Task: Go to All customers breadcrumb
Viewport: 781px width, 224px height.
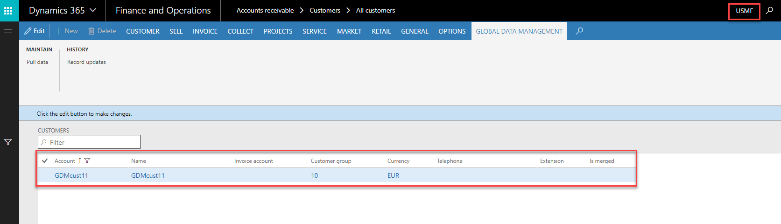Action: click(x=375, y=10)
